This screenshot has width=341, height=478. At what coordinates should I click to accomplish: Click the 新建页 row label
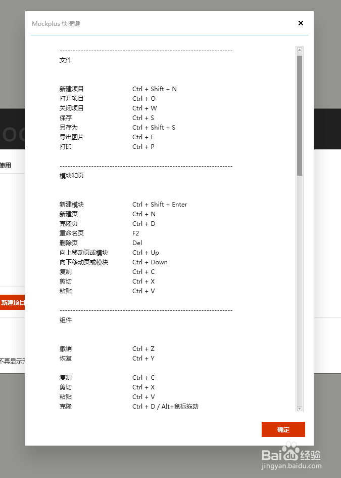coord(68,214)
